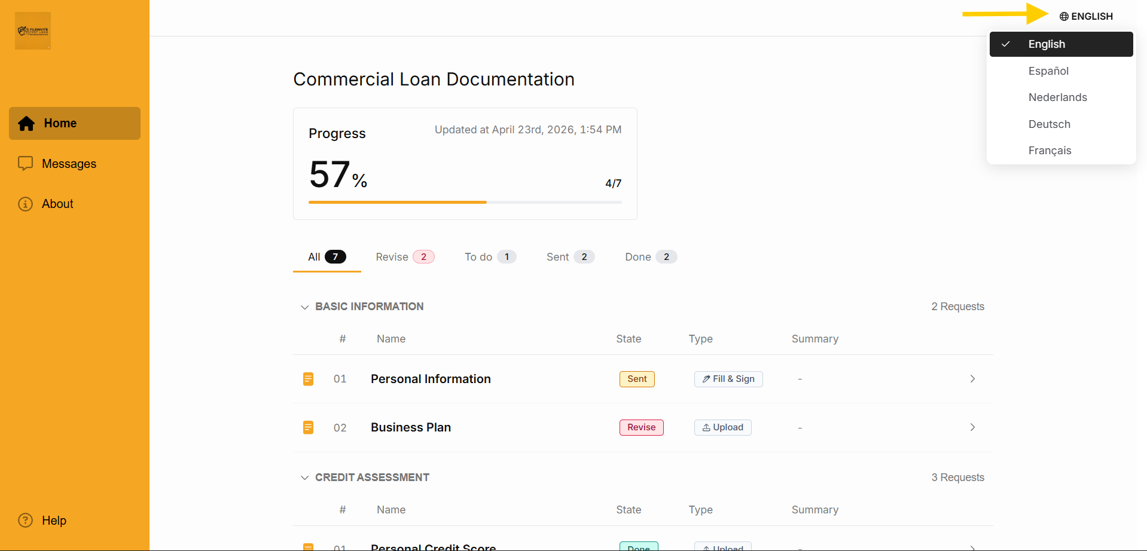Screen dimensions: 1147x551
Task: Collapse the Credit Assessment section
Action: click(x=304, y=478)
